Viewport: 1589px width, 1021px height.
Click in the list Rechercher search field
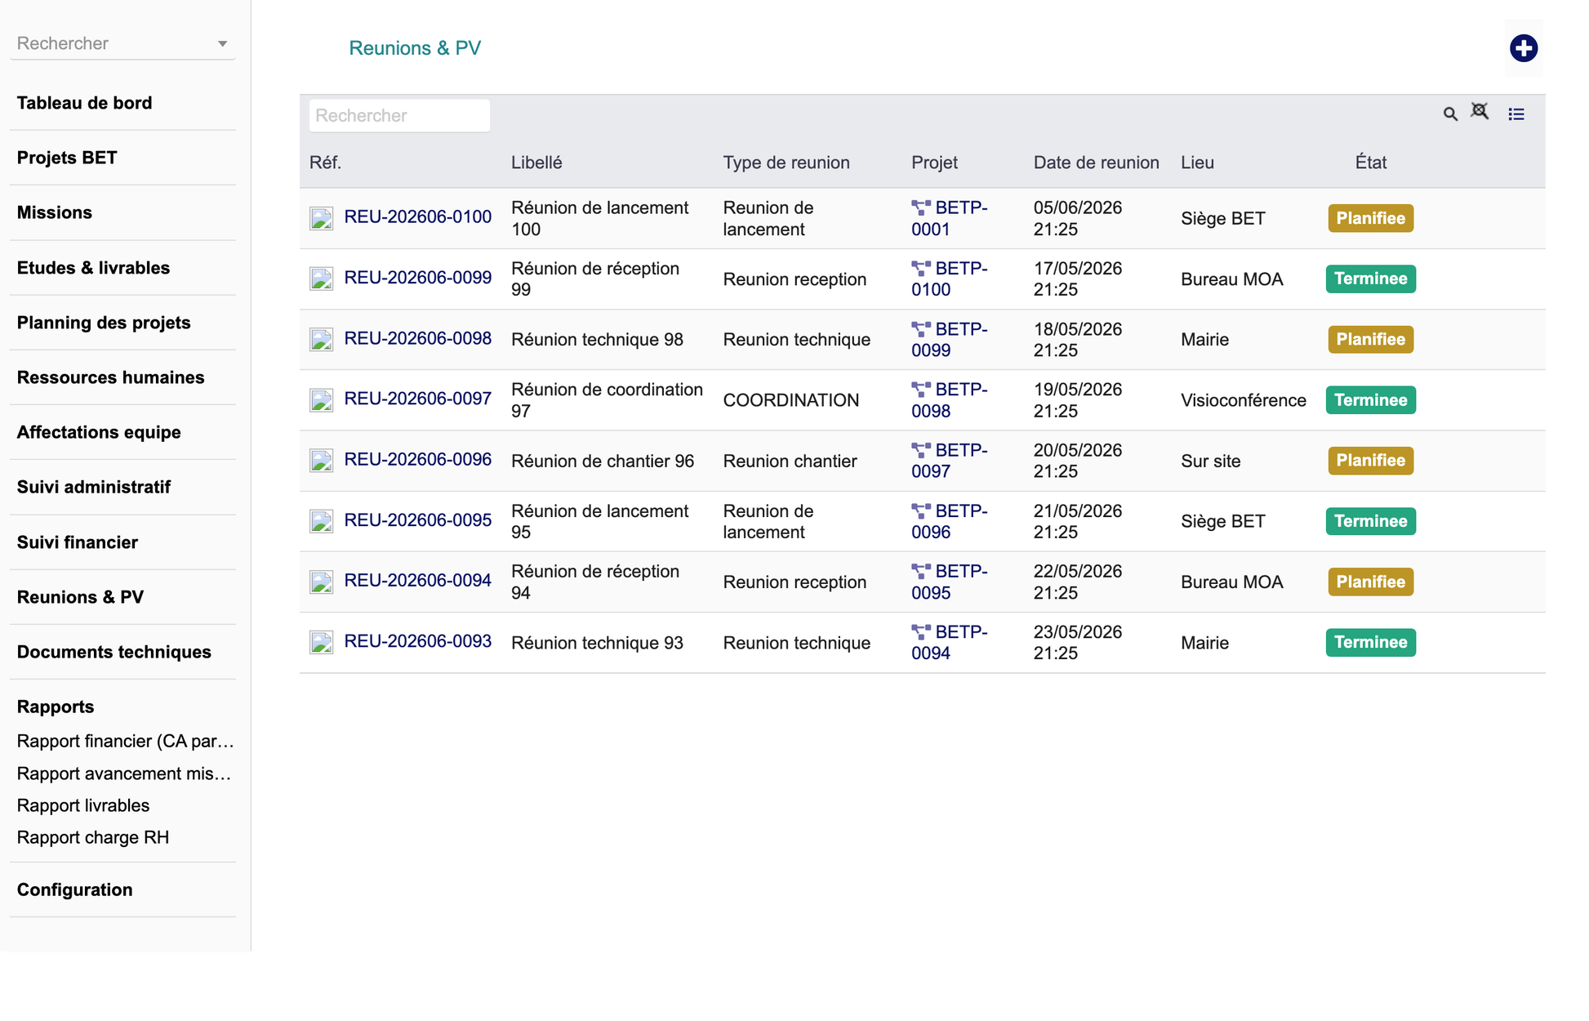pos(399,116)
